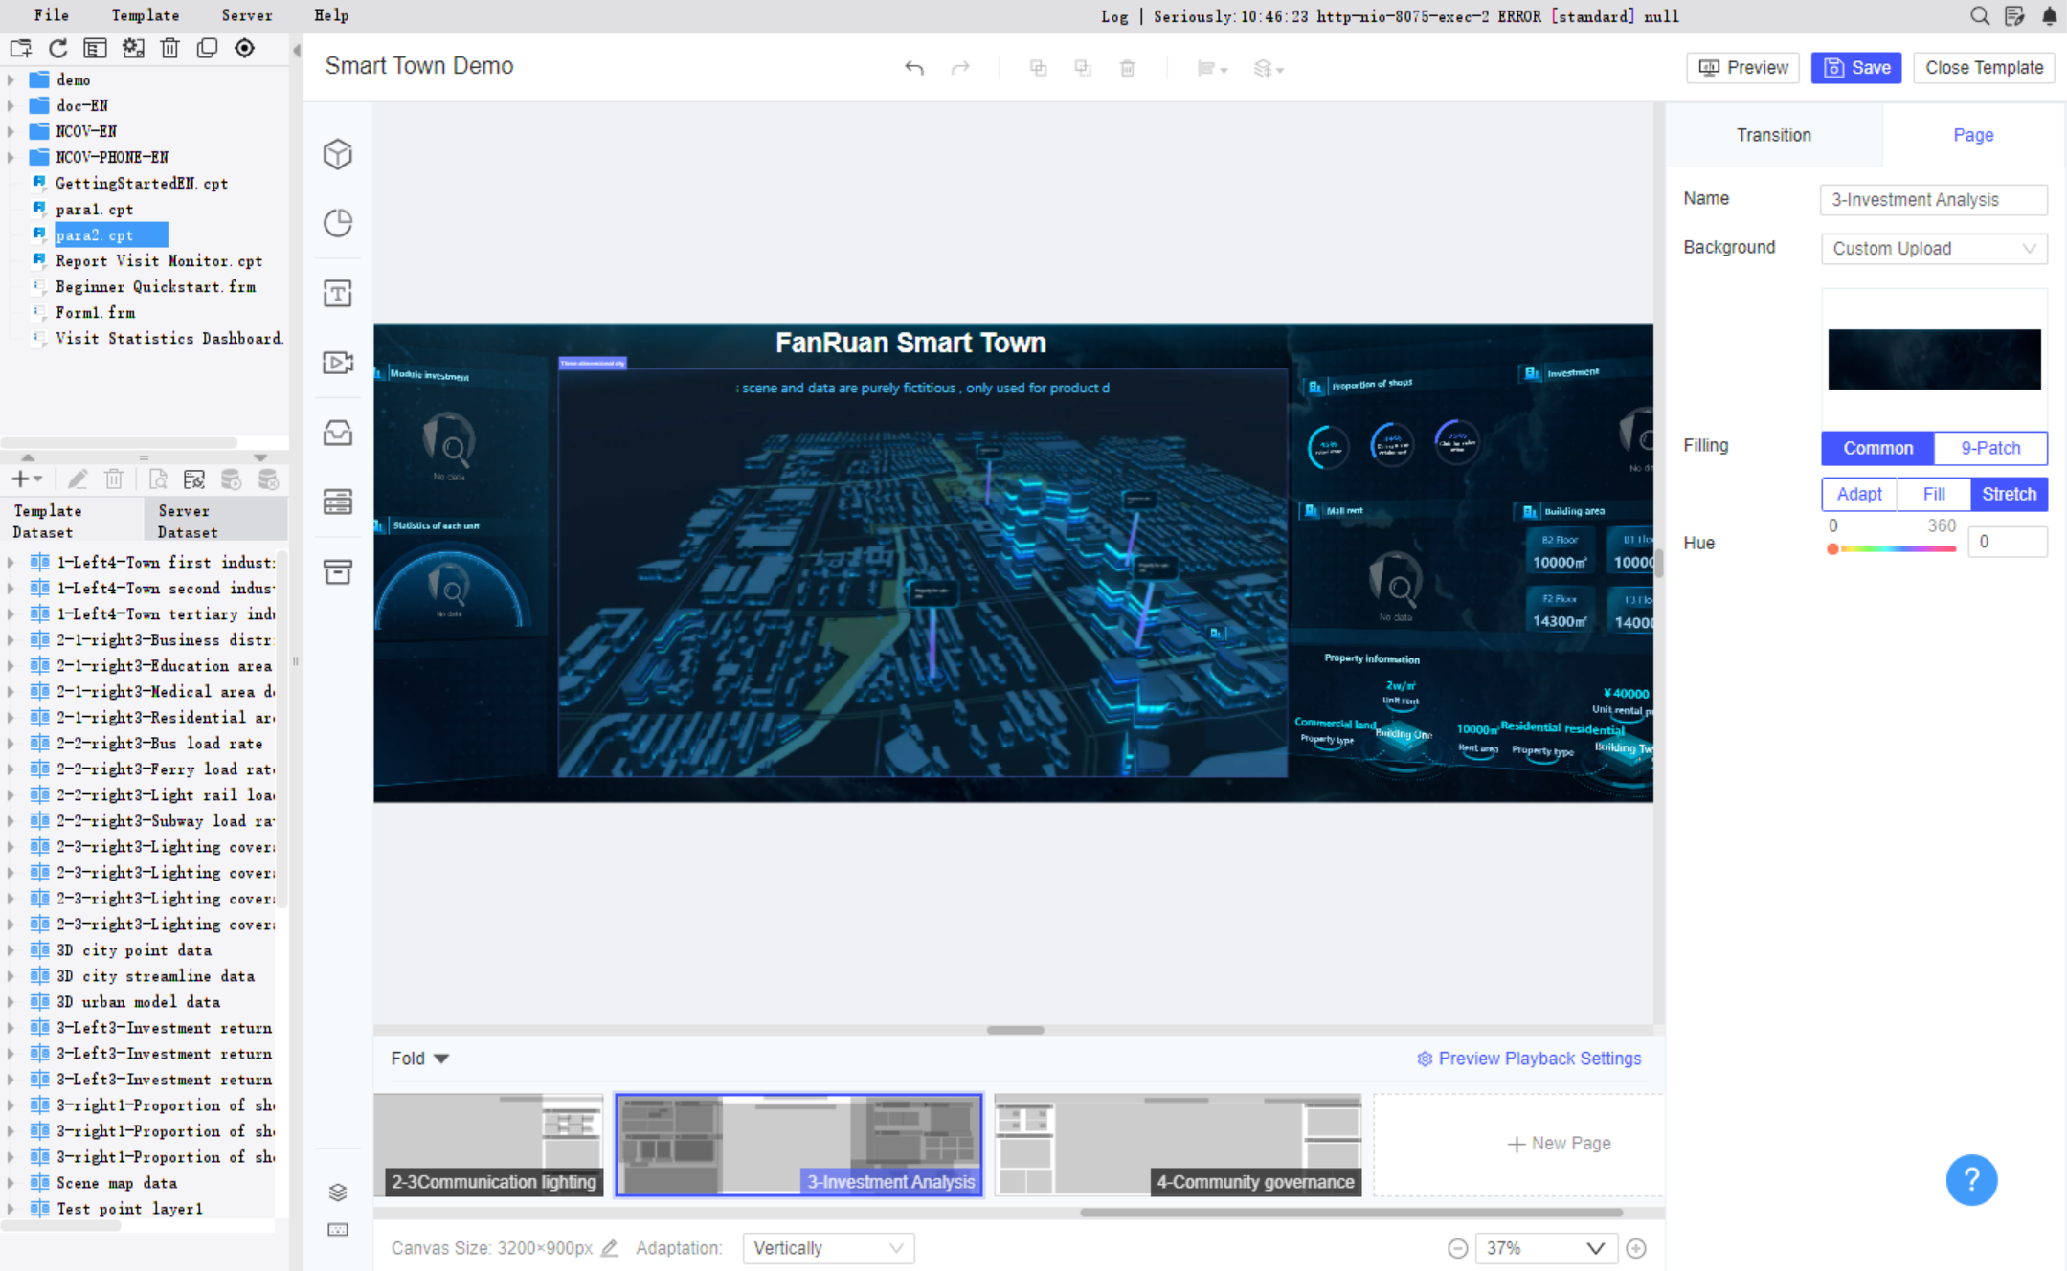
Task: Open the Server menu
Action: (246, 15)
